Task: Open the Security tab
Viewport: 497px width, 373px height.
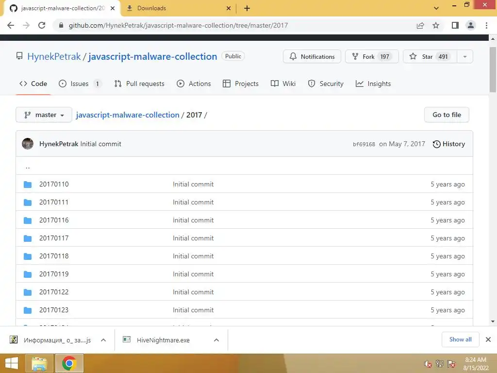Action: (x=326, y=84)
